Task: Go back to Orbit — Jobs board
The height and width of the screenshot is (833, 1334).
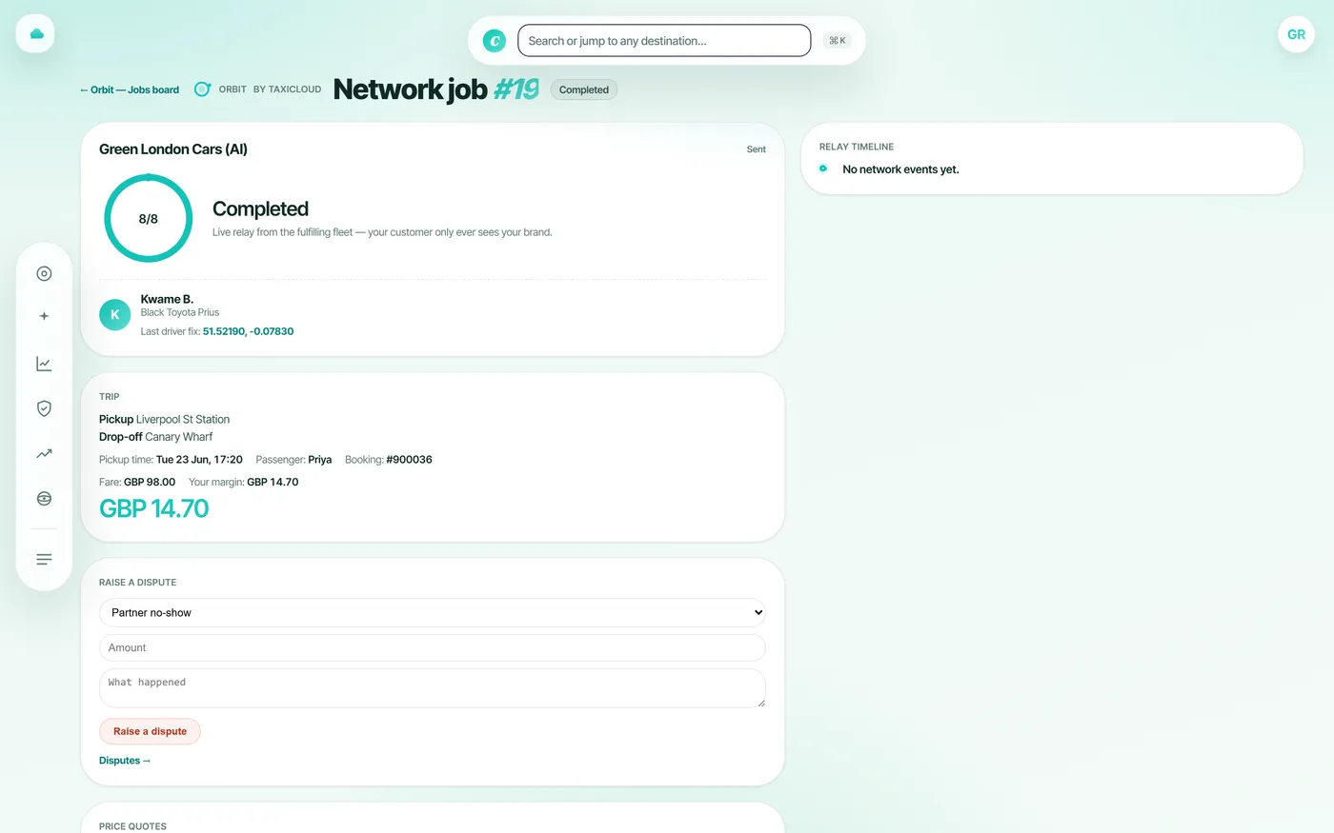Action: tap(130, 89)
